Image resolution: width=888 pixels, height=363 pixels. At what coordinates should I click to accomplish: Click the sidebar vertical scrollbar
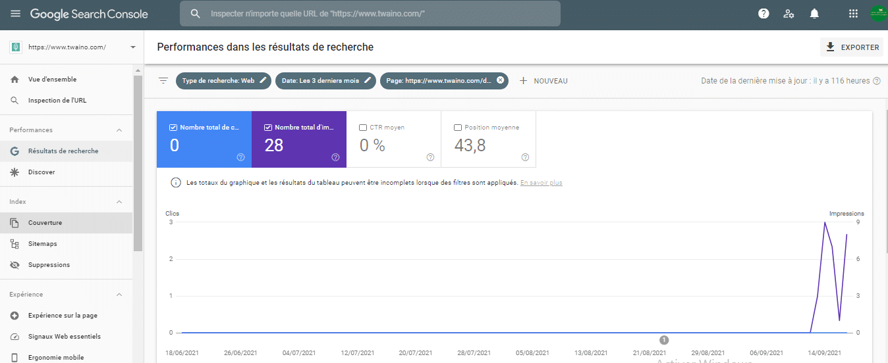coord(138,163)
